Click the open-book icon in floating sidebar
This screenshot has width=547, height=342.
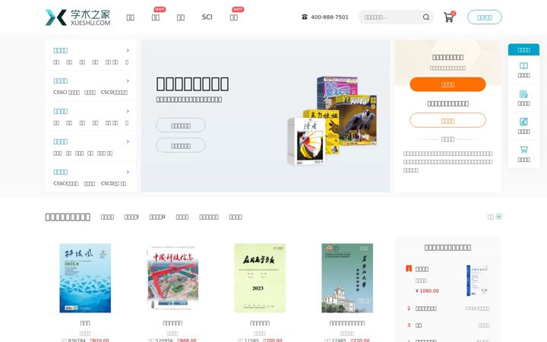click(x=523, y=65)
